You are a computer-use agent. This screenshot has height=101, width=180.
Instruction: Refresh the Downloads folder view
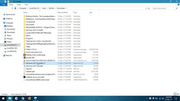[x=149, y=8]
